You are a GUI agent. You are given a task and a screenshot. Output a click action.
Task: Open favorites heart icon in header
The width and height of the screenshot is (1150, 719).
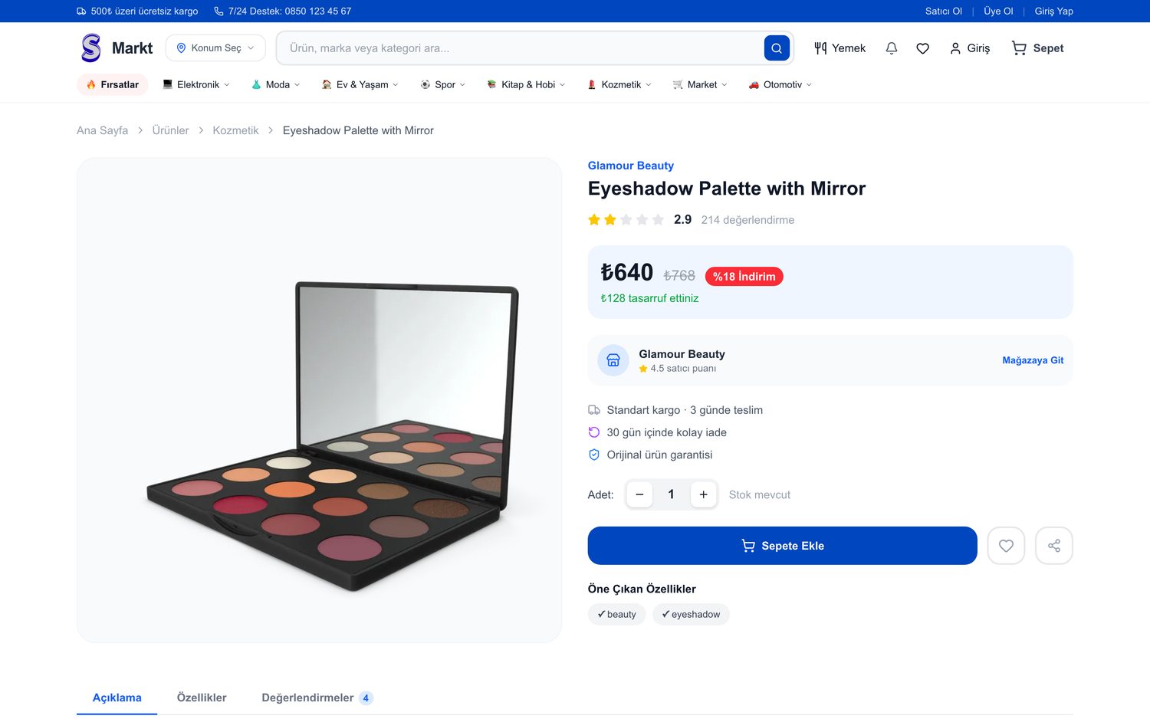coord(922,48)
